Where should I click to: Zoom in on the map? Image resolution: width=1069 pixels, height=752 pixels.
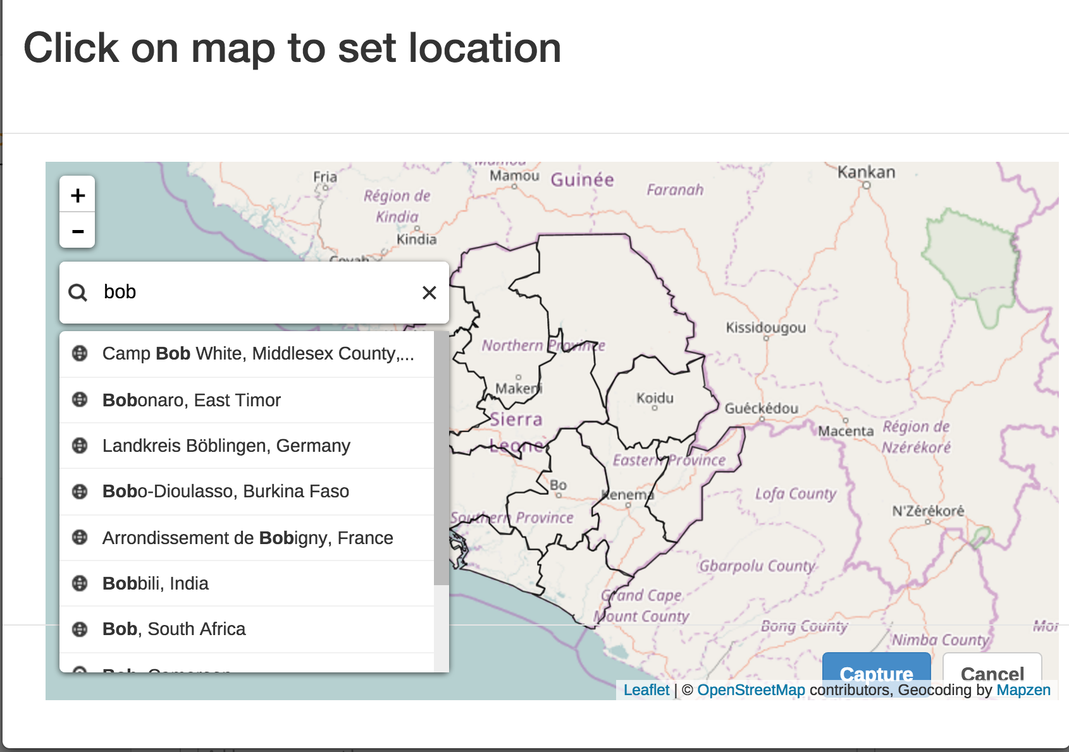click(77, 195)
